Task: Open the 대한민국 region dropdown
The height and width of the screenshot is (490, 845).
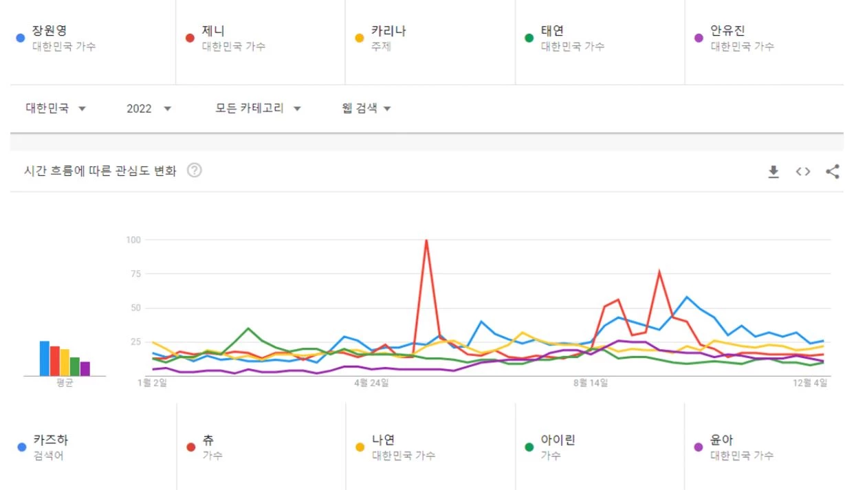Action: coord(56,109)
